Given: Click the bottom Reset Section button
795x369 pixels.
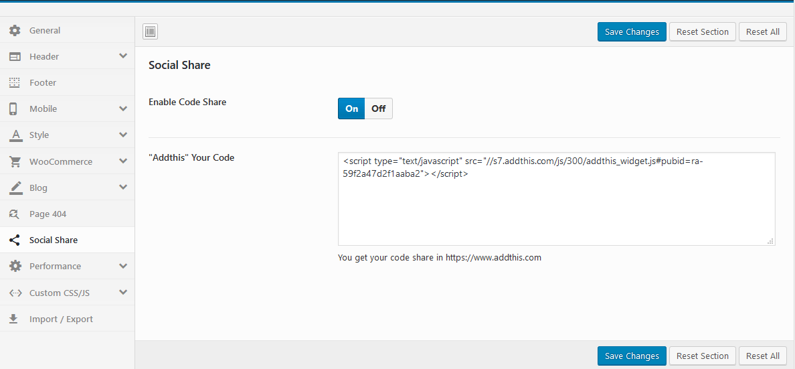Looking at the screenshot, I should (x=702, y=356).
